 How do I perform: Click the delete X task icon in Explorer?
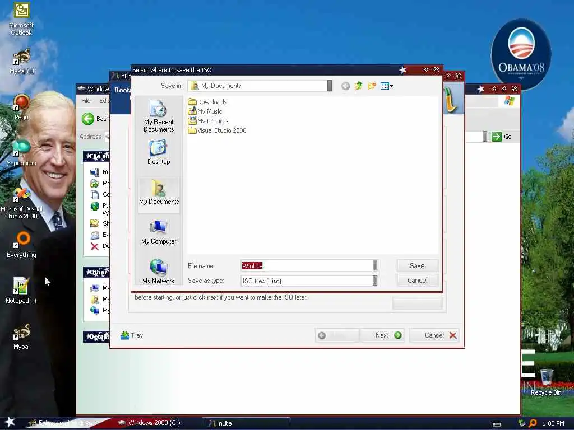pos(94,246)
